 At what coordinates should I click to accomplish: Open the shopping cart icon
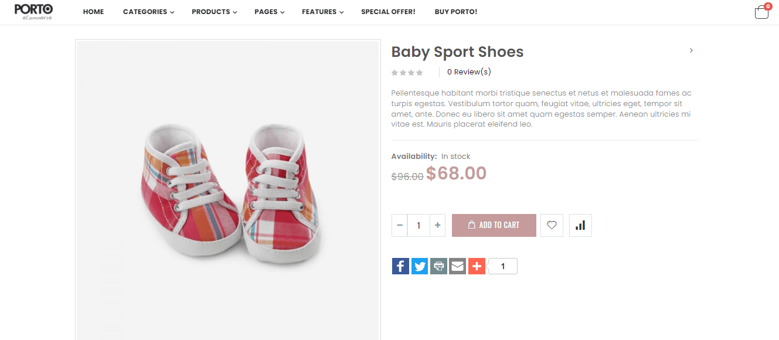761,12
